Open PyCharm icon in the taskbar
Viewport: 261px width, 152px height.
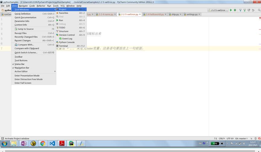pos(72,143)
